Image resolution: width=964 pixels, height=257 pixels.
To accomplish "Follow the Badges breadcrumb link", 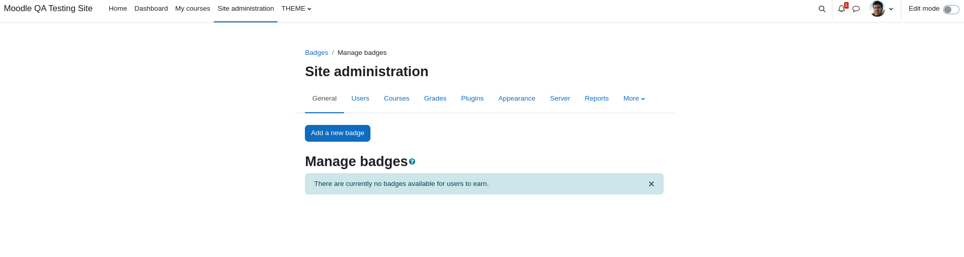I will click(317, 53).
